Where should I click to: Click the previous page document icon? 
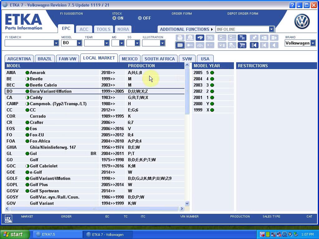pos(264,38)
